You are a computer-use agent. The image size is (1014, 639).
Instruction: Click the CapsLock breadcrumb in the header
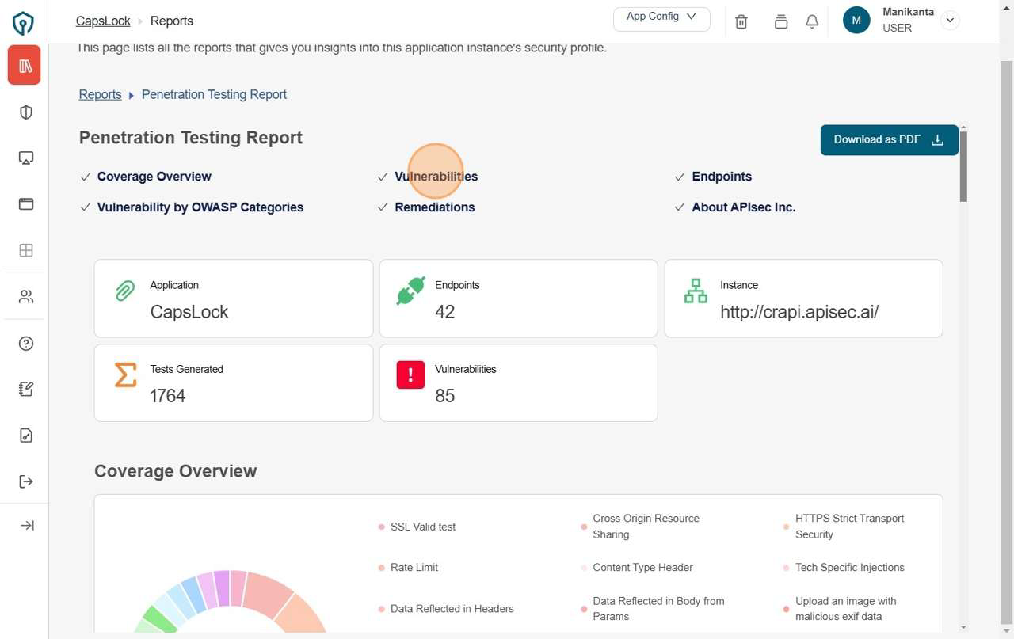point(103,21)
